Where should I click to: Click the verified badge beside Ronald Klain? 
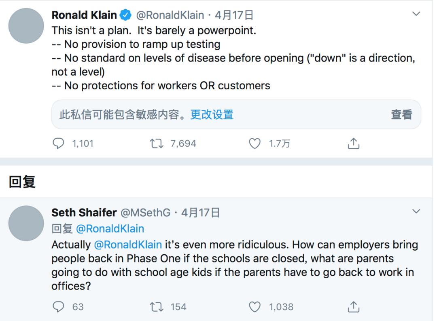[x=126, y=15]
